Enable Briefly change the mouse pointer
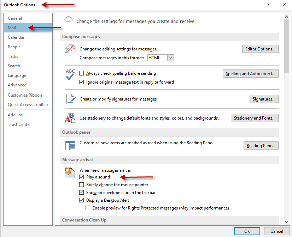The width and height of the screenshot is (292, 237). click(81, 184)
